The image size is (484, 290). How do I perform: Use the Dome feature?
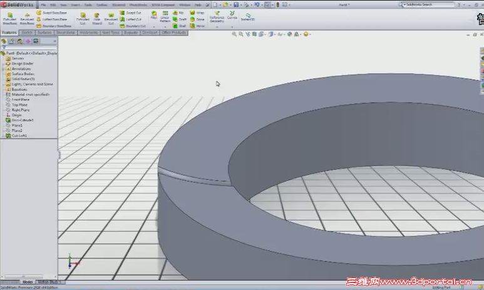pos(197,19)
